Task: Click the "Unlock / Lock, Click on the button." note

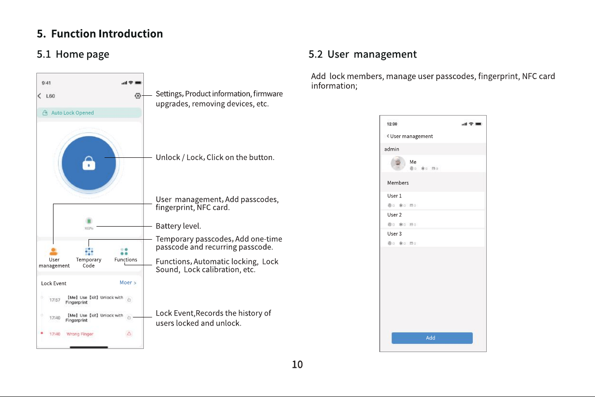Action: (x=215, y=157)
